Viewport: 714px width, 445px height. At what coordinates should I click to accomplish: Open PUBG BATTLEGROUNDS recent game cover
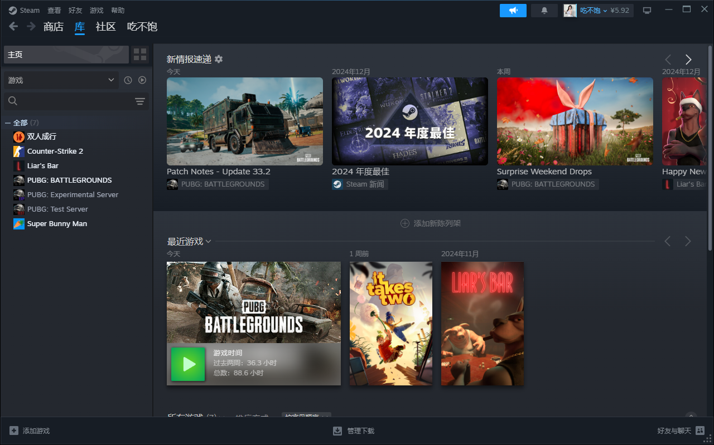[x=254, y=302]
